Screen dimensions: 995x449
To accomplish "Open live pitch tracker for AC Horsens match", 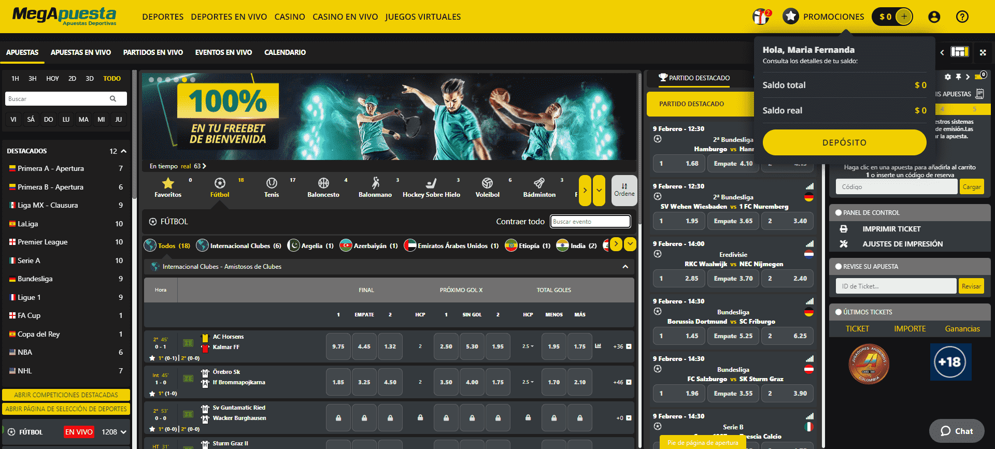I will point(188,343).
